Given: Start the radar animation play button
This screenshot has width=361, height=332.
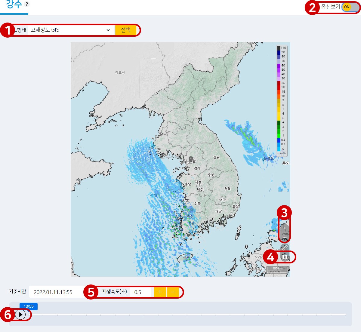Looking at the screenshot, I should pyautogui.click(x=20, y=315).
